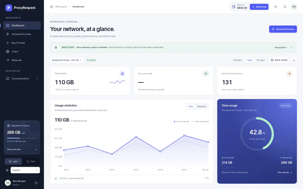
Task: Click the Total traffic card icon
Action: coord(122,74)
